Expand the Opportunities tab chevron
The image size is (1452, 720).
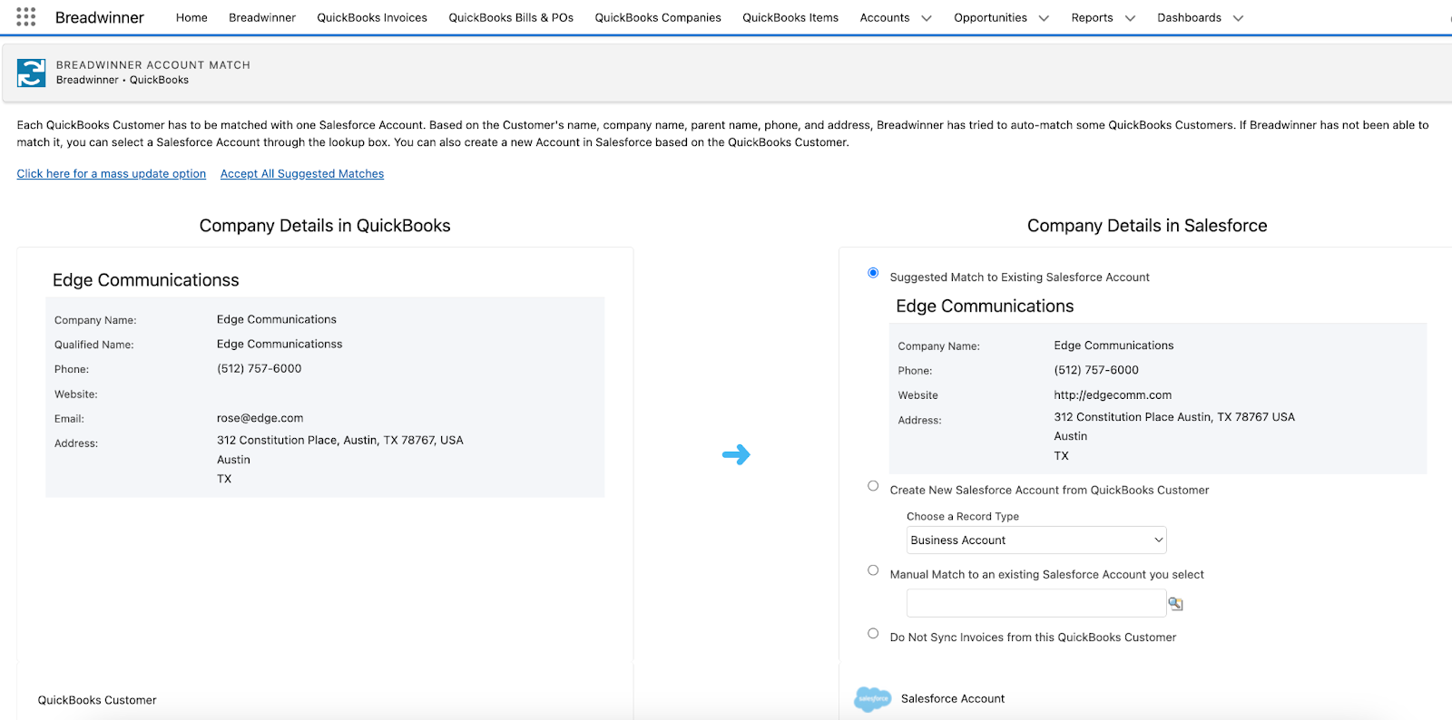[x=1044, y=18]
